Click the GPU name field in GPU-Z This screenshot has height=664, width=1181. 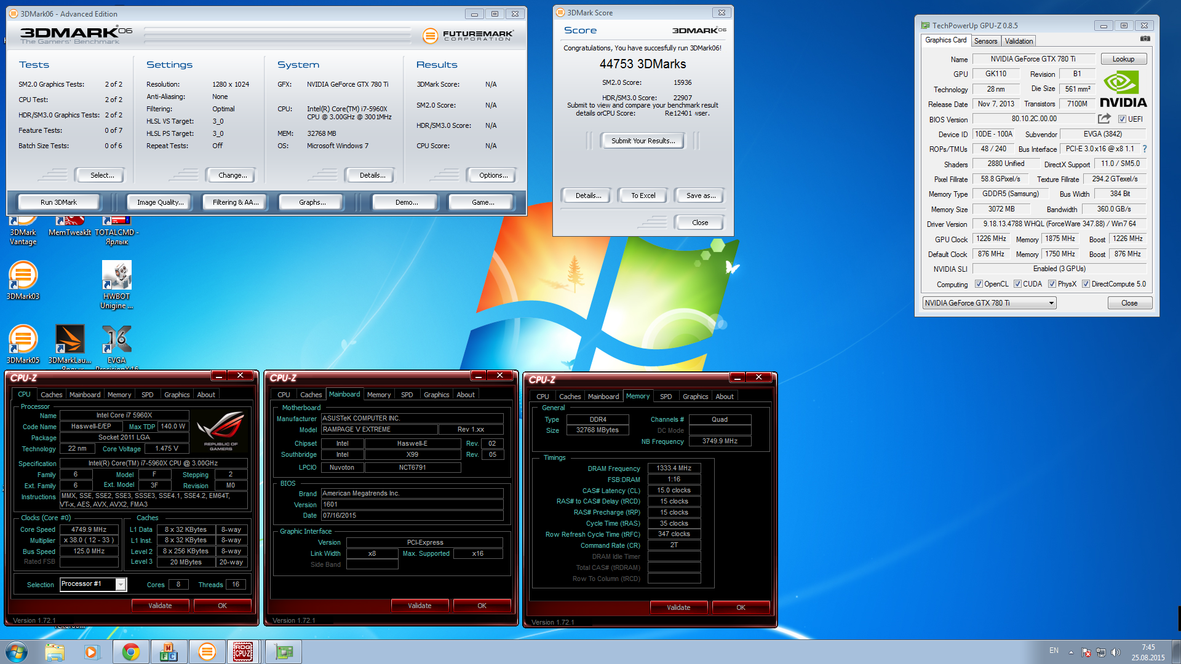(1033, 59)
